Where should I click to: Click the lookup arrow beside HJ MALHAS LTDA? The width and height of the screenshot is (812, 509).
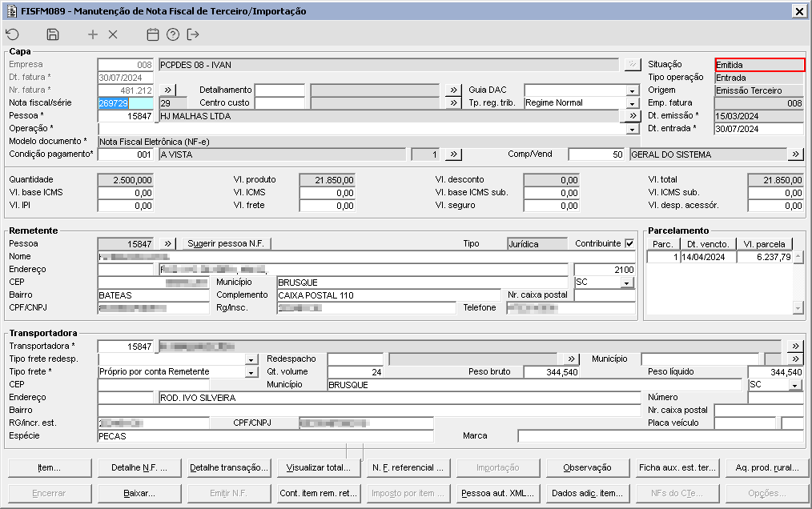click(633, 116)
